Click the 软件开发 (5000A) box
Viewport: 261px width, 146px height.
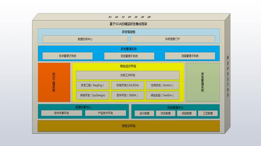[128, 95]
